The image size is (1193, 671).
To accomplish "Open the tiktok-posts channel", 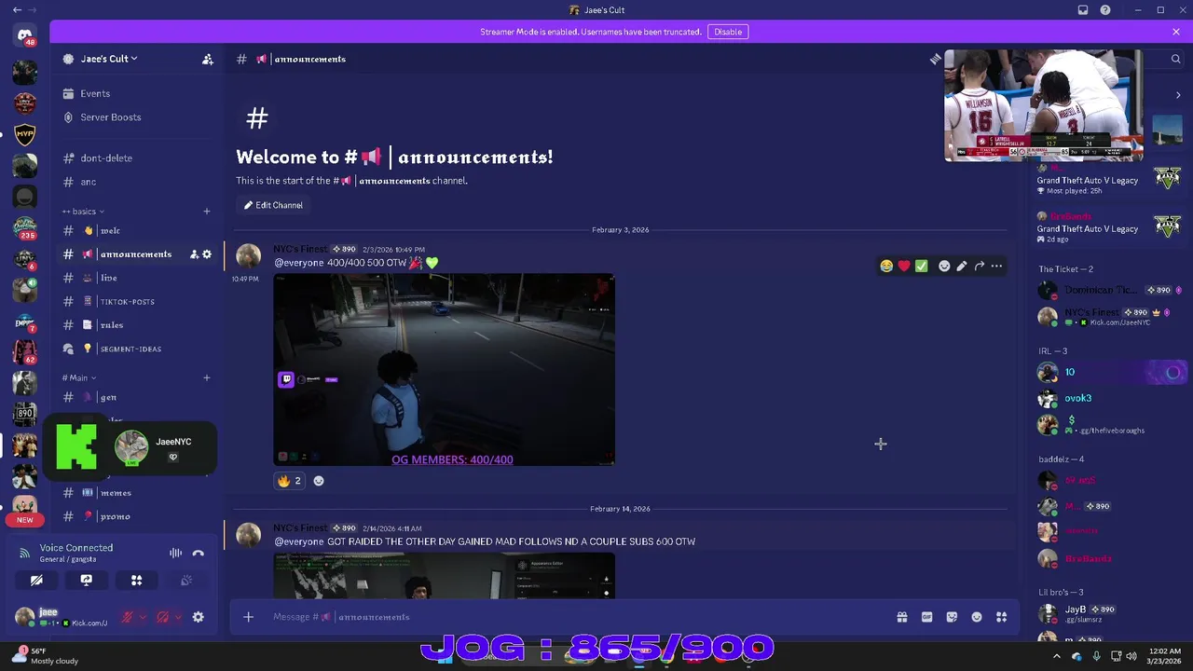I will click(136, 301).
